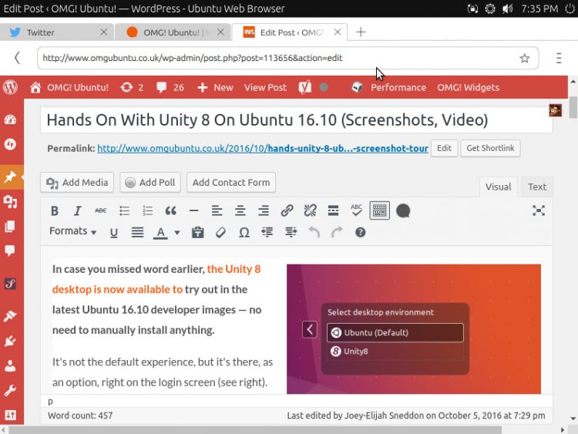
Task: Insert a numbered list
Action: 147,211
